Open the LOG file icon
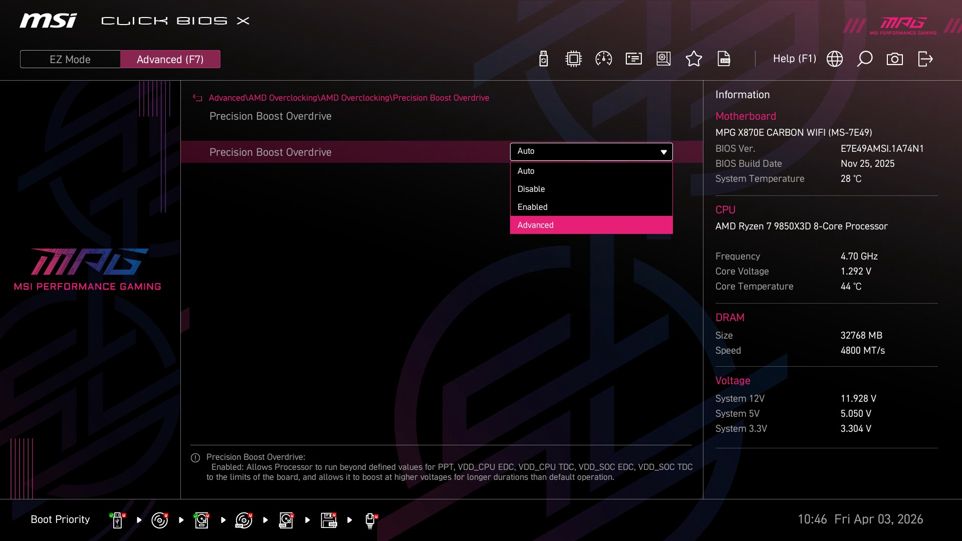 [x=724, y=59]
